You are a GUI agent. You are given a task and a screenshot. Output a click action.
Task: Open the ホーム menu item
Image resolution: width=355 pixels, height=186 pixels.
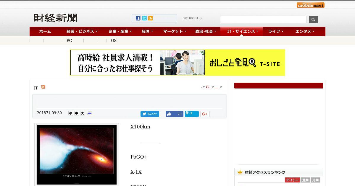click(x=45, y=31)
